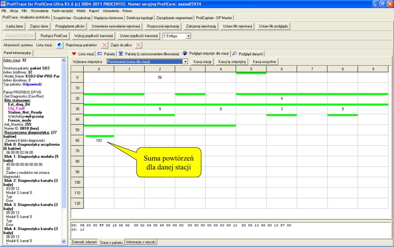Click Ustaw filtr podglądu button
The image size is (394, 247).
[274, 26]
